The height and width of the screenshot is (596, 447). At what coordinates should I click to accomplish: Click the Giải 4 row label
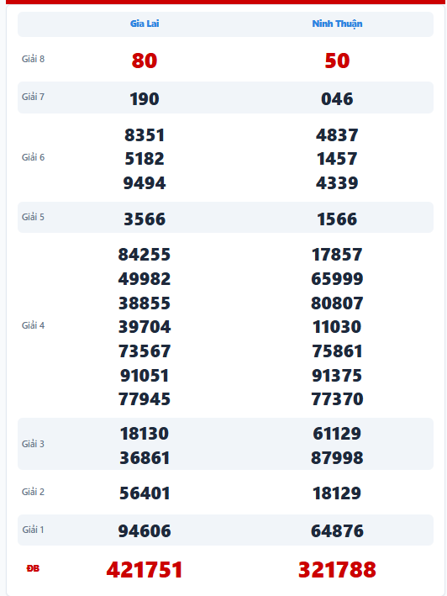coord(33,325)
